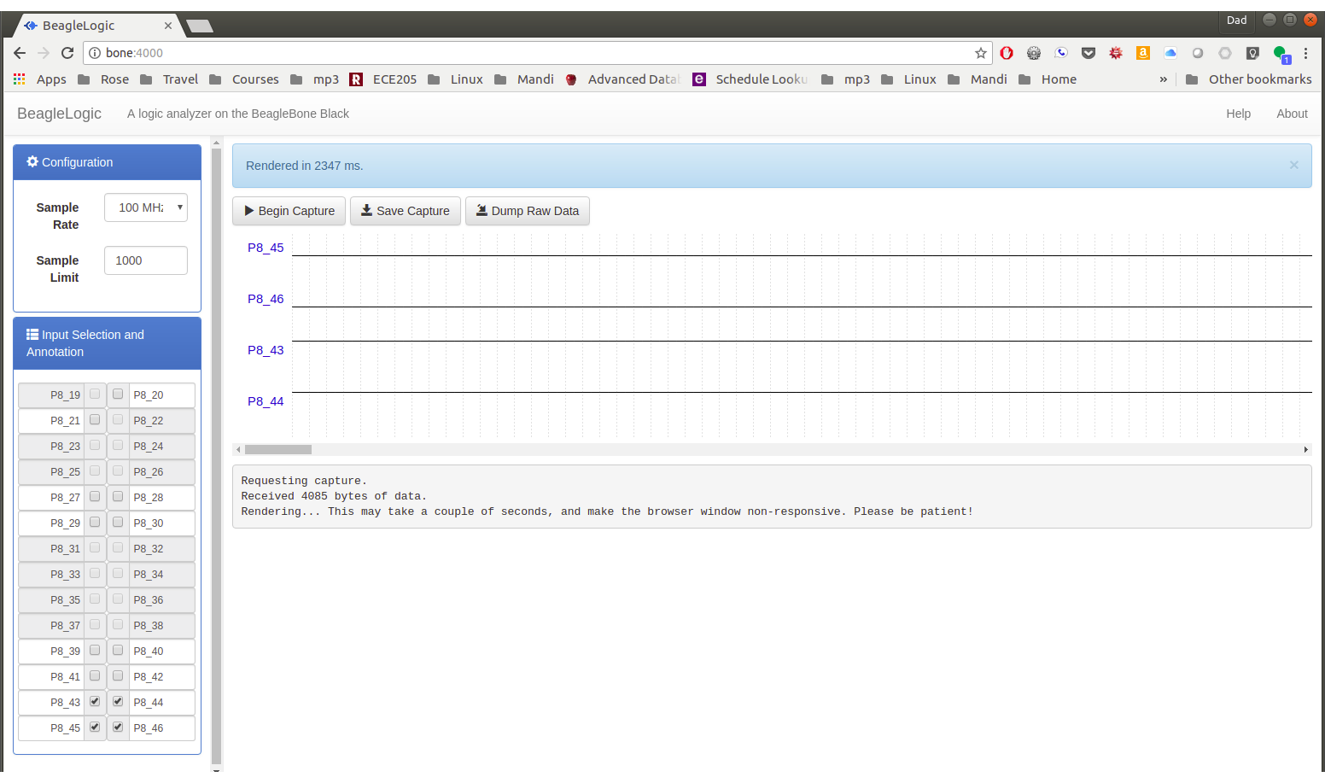Uncheck the P8_43 input checkbox
The height and width of the screenshot is (783, 1325).
click(x=95, y=702)
